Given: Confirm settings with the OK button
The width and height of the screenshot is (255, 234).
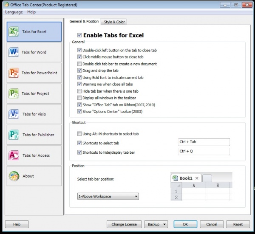Looking at the screenshot, I should 185,224.
